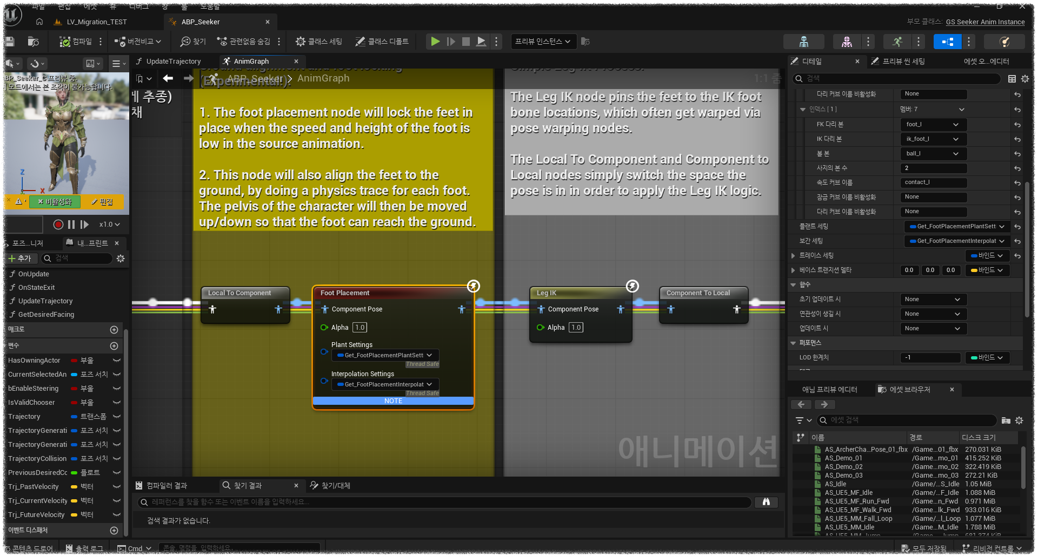
Task: Open the 버전비교 diff menu
Action: point(138,42)
